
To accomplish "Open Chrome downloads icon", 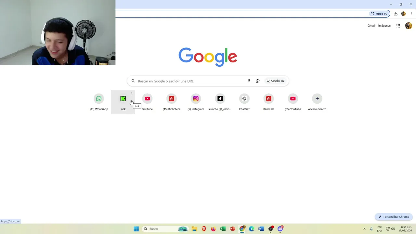I will tap(396, 14).
